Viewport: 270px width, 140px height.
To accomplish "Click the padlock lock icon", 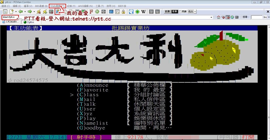I will [123, 12].
